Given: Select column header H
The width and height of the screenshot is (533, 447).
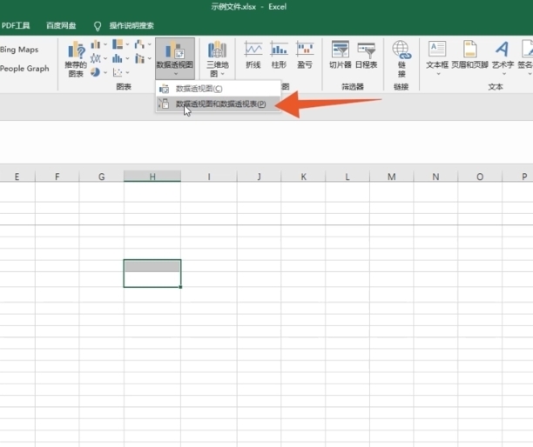Looking at the screenshot, I should click(x=152, y=177).
